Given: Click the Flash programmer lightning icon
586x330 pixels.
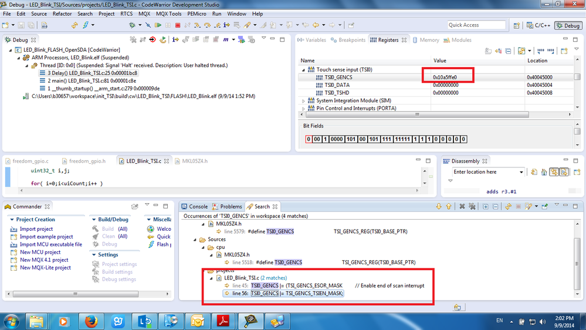Looking at the screenshot, I should [x=86, y=25].
